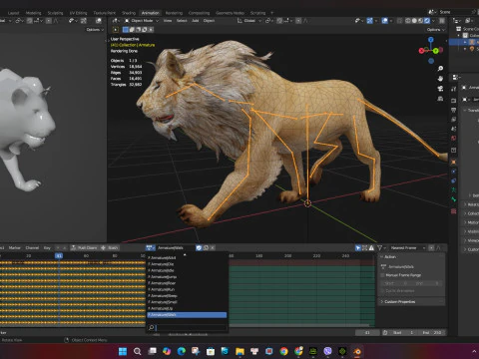Switch to the Modeling workspace tab
Screen dimensions: 479x359
[x=34, y=13]
